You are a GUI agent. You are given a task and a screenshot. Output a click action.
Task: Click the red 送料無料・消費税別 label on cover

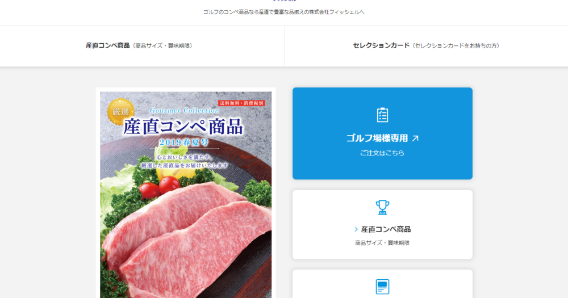click(x=241, y=103)
